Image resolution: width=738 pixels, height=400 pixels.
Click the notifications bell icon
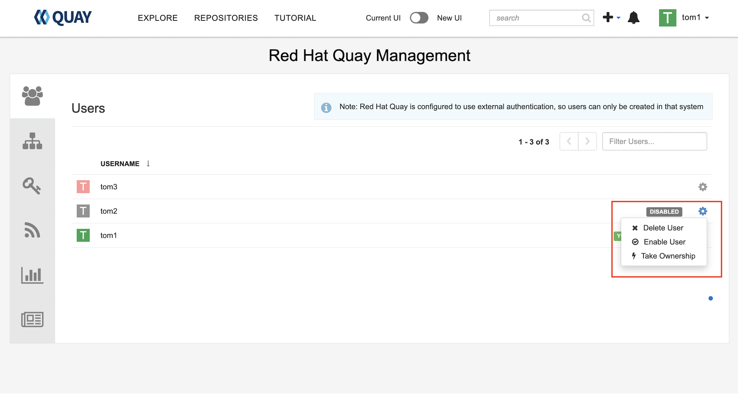coord(633,18)
